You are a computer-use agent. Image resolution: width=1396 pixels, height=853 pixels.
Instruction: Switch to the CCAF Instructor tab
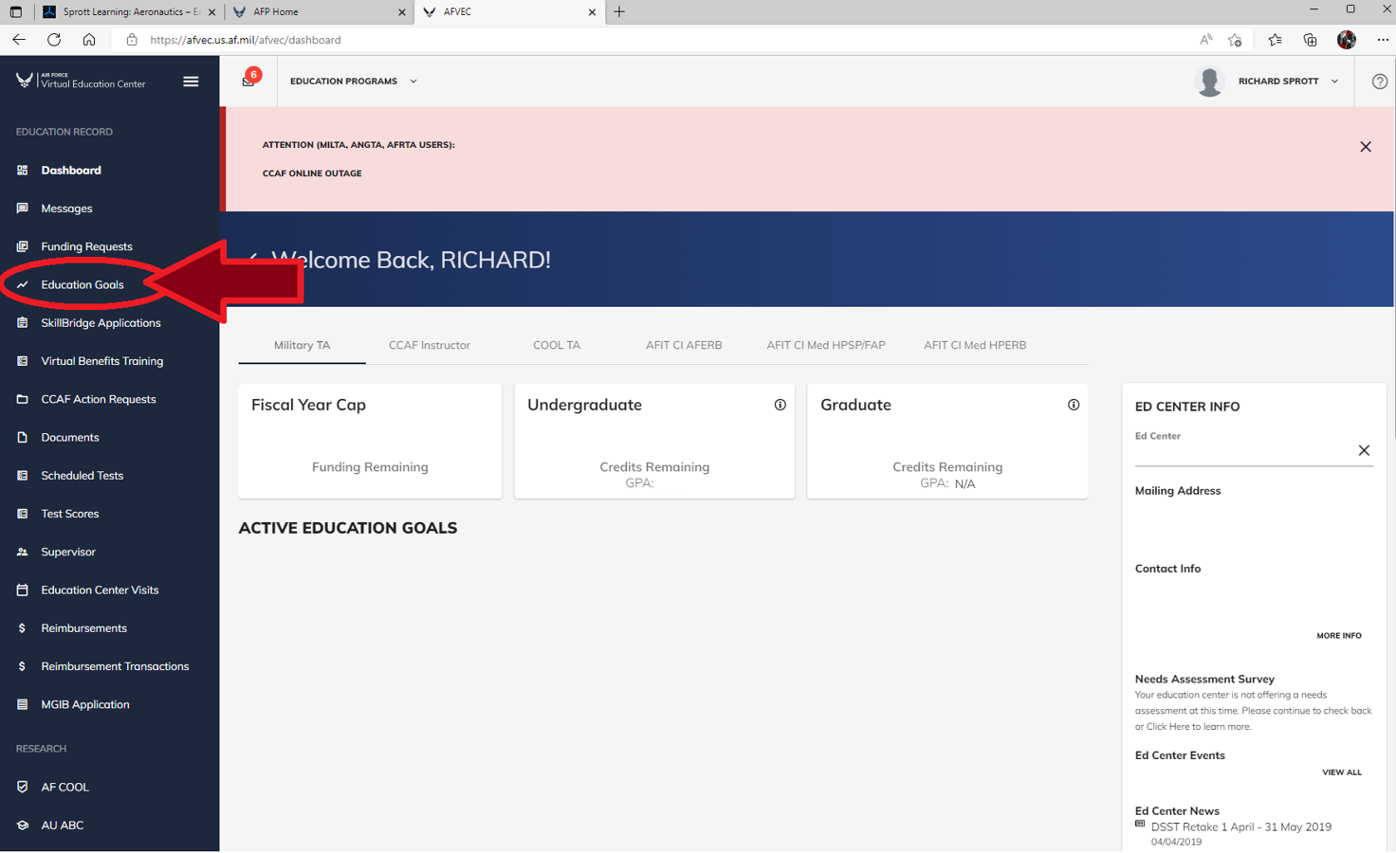click(429, 345)
